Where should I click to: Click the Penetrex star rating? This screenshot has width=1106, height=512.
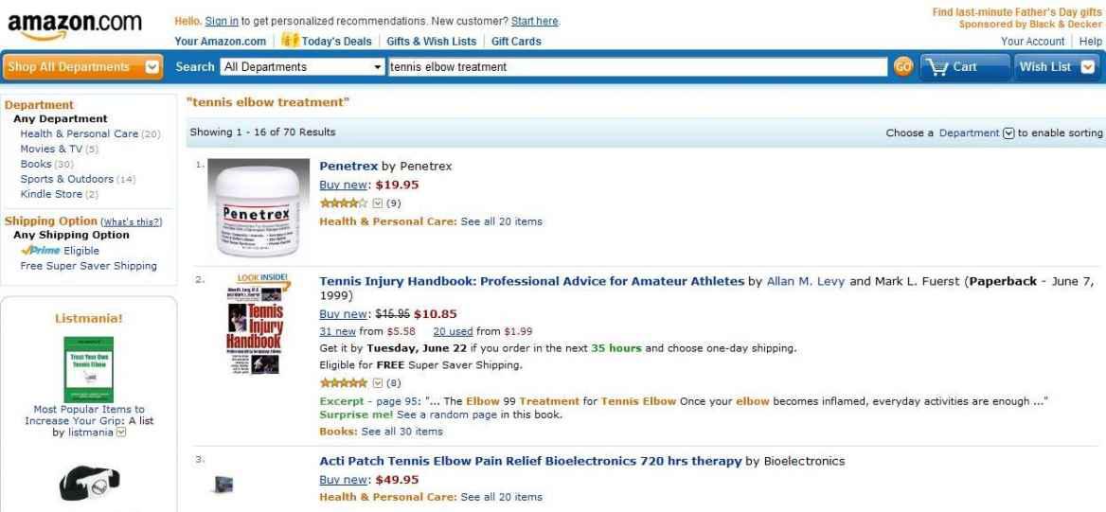[x=336, y=203]
